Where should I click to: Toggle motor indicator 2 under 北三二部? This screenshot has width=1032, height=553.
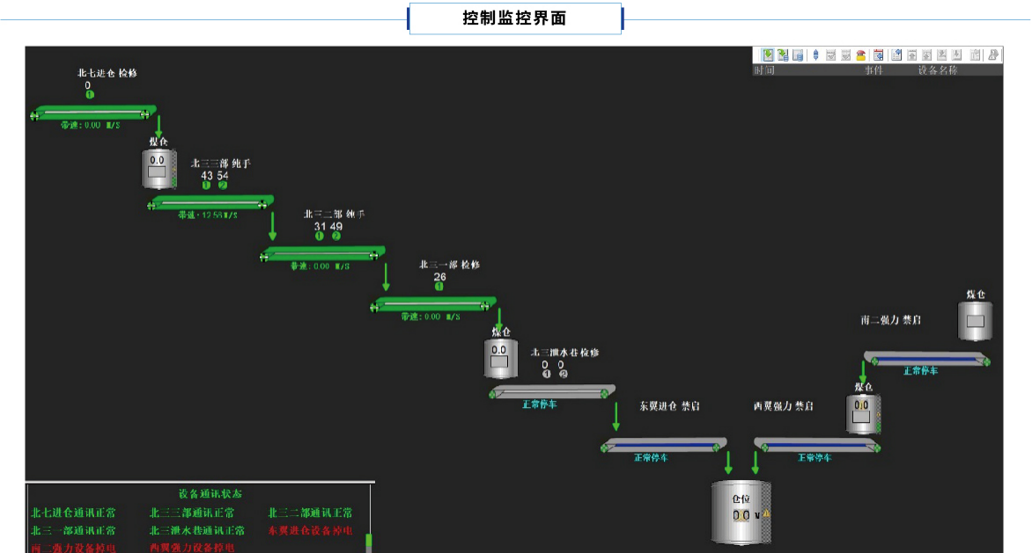(x=335, y=236)
